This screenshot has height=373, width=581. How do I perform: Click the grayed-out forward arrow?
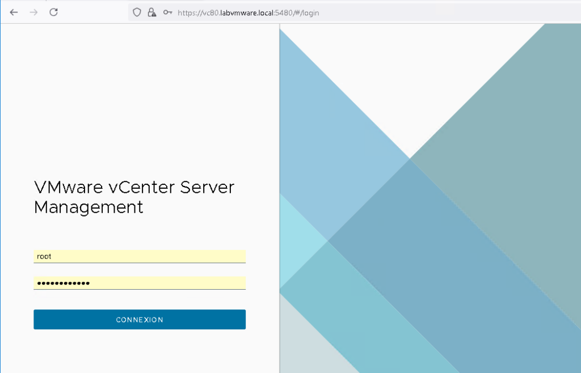(33, 12)
